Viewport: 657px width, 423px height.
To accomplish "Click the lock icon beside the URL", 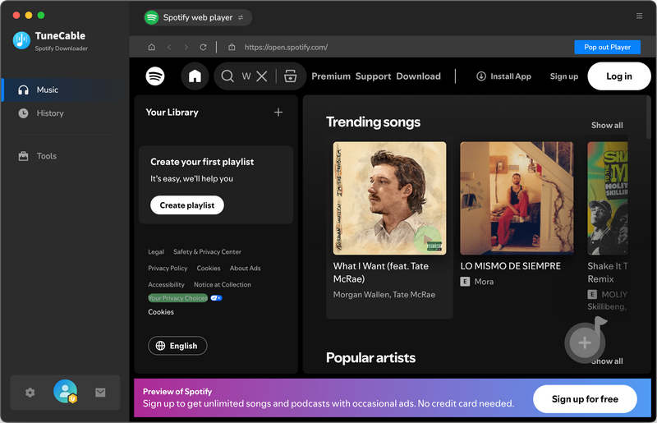I will pos(232,48).
